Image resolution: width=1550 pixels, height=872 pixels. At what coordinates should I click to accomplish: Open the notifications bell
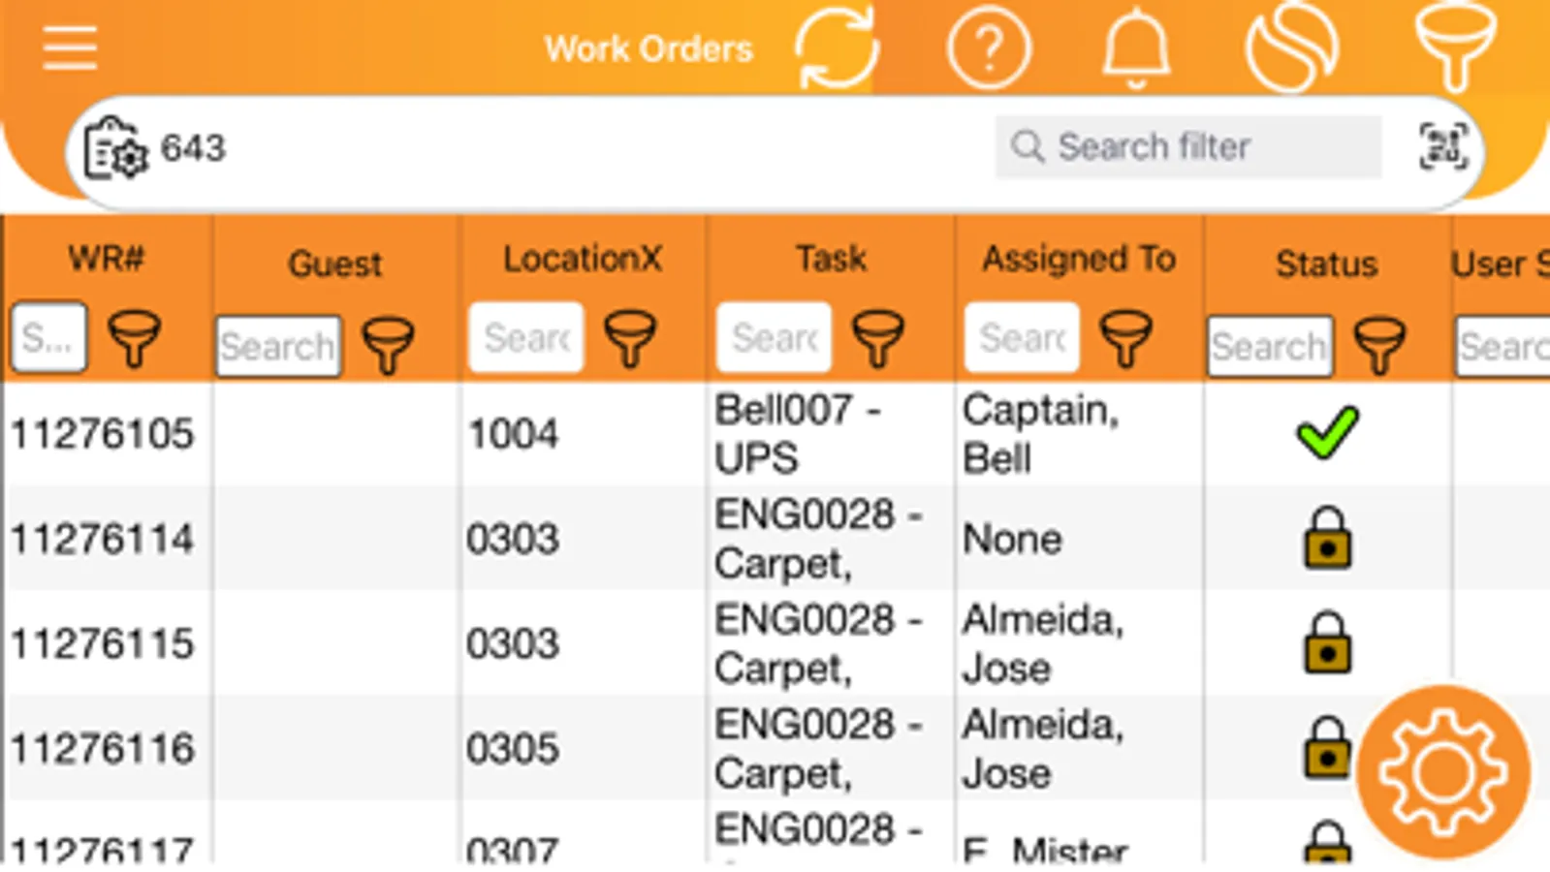1136,48
